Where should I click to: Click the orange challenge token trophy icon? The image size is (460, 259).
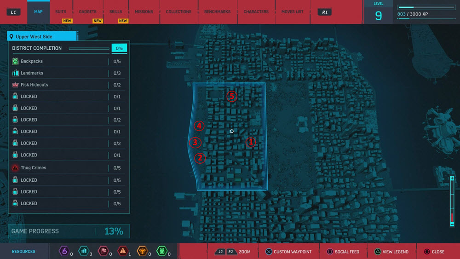(x=142, y=251)
